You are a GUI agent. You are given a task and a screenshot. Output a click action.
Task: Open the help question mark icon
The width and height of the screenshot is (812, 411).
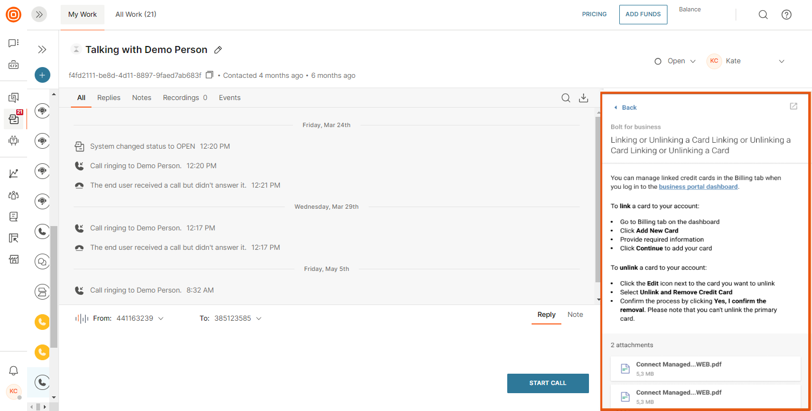pyautogui.click(x=787, y=15)
